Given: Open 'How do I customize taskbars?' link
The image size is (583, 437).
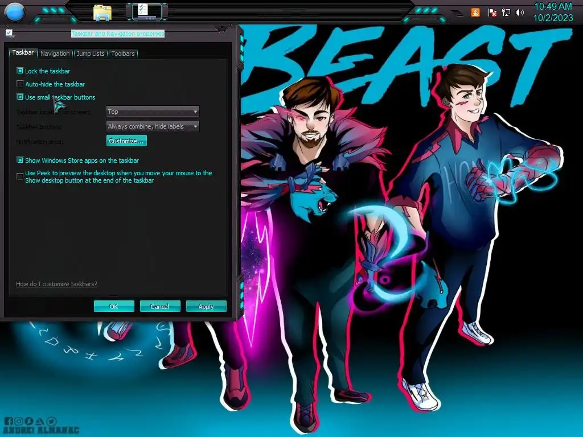Looking at the screenshot, I should click(56, 284).
